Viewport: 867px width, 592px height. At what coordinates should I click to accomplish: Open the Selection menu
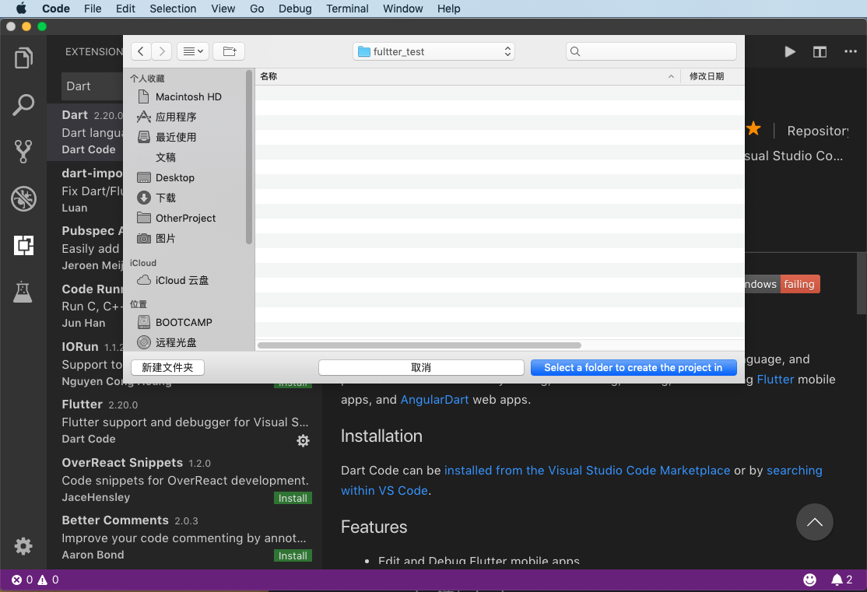(x=173, y=9)
